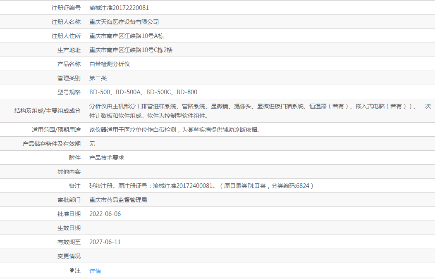Click the lightbulb icon beside 注
435x280 pixels.
pyautogui.click(x=72, y=271)
